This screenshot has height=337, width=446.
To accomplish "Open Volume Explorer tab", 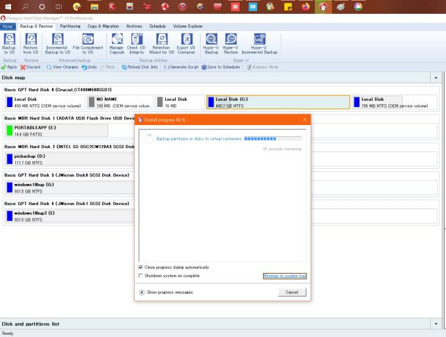I will (x=188, y=26).
